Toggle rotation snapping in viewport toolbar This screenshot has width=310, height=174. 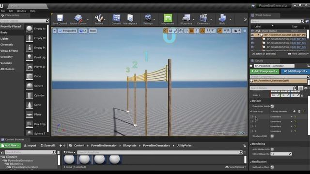click(202, 31)
